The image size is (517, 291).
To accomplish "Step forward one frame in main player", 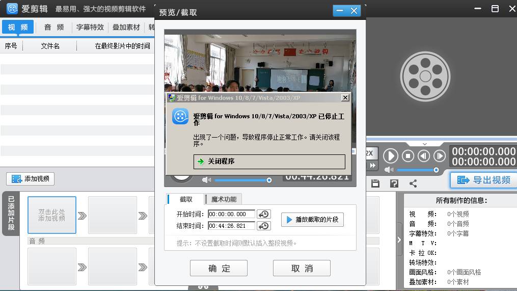I will coord(440,156).
